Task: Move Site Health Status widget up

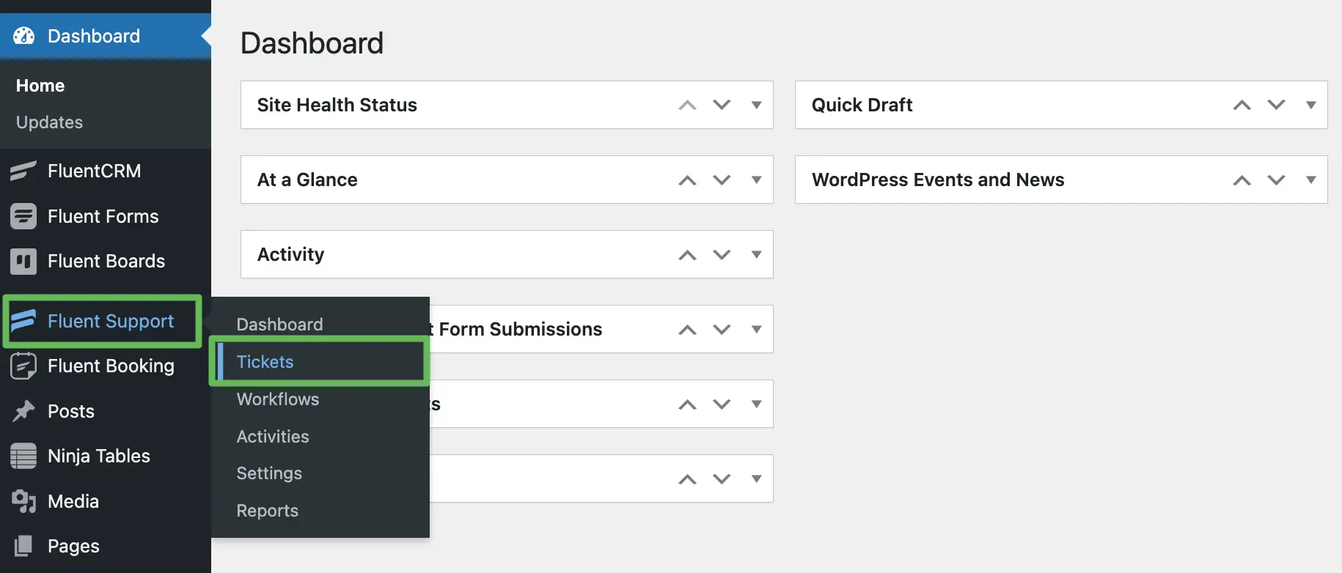Action: click(x=687, y=105)
